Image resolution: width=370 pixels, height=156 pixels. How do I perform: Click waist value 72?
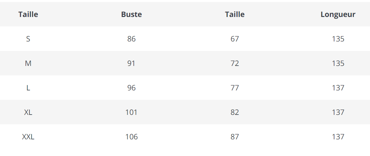point(235,63)
